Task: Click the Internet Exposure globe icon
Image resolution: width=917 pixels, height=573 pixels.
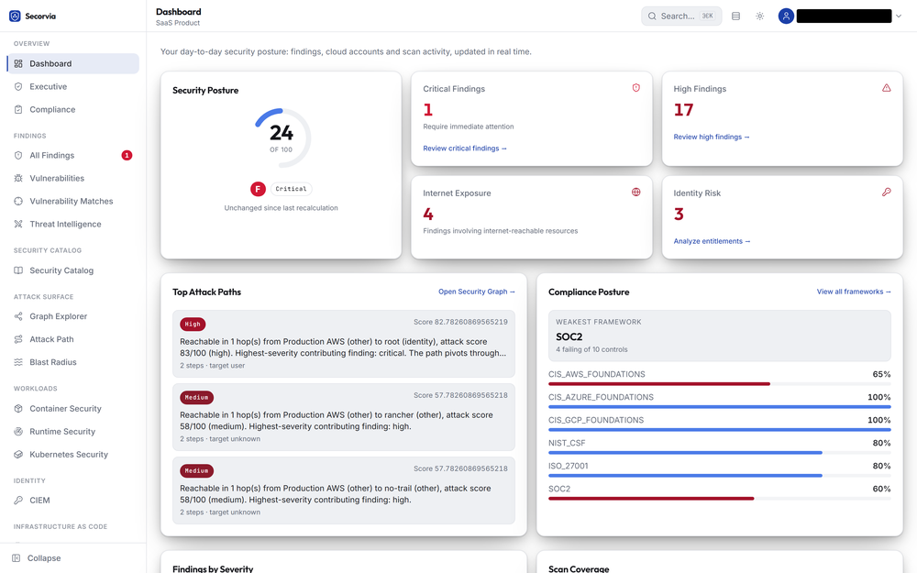Action: click(635, 192)
